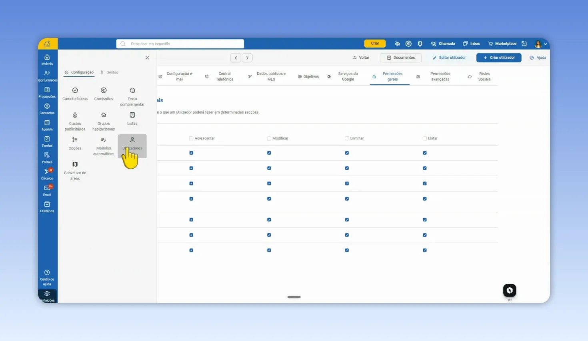Switch to the Permissões avançadas tab
The width and height of the screenshot is (588, 341).
coord(436,76)
